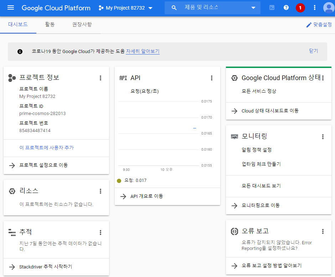Click the Google Cloud Platform 상태 icon
The image size is (335, 277).
(234, 78)
